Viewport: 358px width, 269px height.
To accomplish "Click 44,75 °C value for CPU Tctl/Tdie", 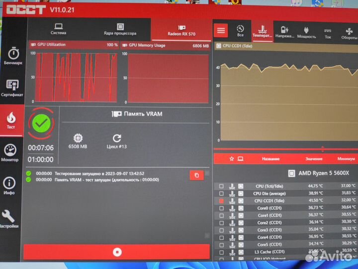I will pyautogui.click(x=316, y=186).
